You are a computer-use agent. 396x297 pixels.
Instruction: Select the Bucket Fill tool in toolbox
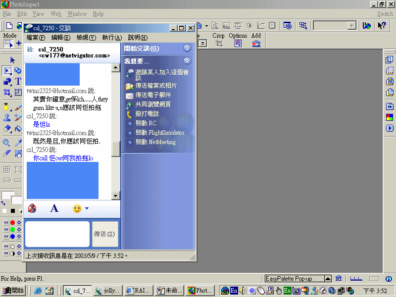click(x=18, y=129)
